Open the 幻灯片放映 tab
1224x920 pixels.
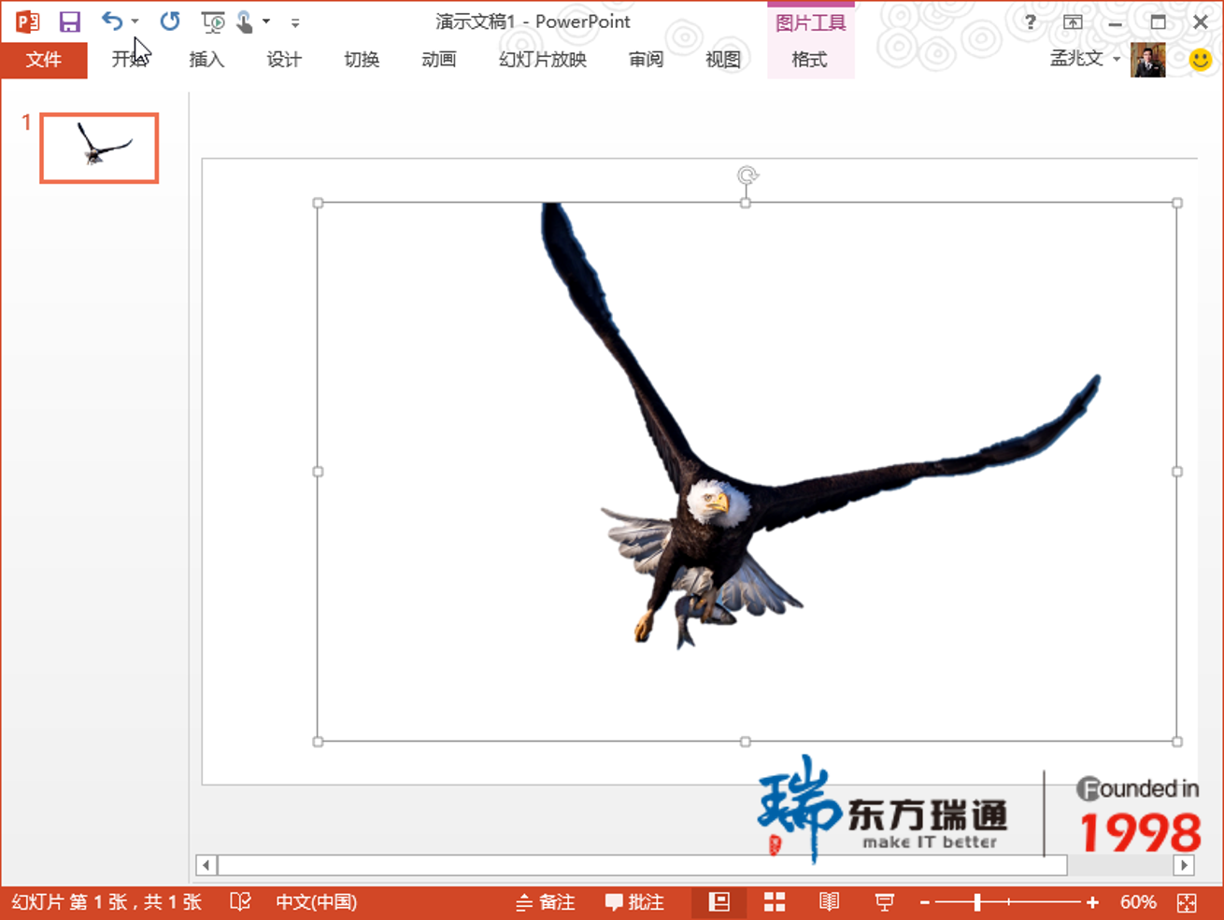point(543,60)
